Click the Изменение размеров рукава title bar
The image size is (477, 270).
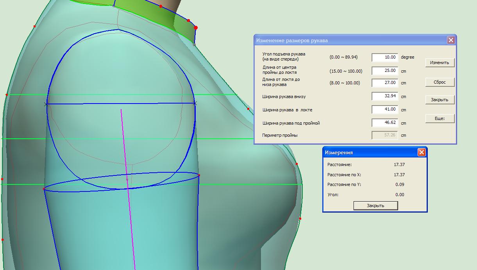pos(348,40)
